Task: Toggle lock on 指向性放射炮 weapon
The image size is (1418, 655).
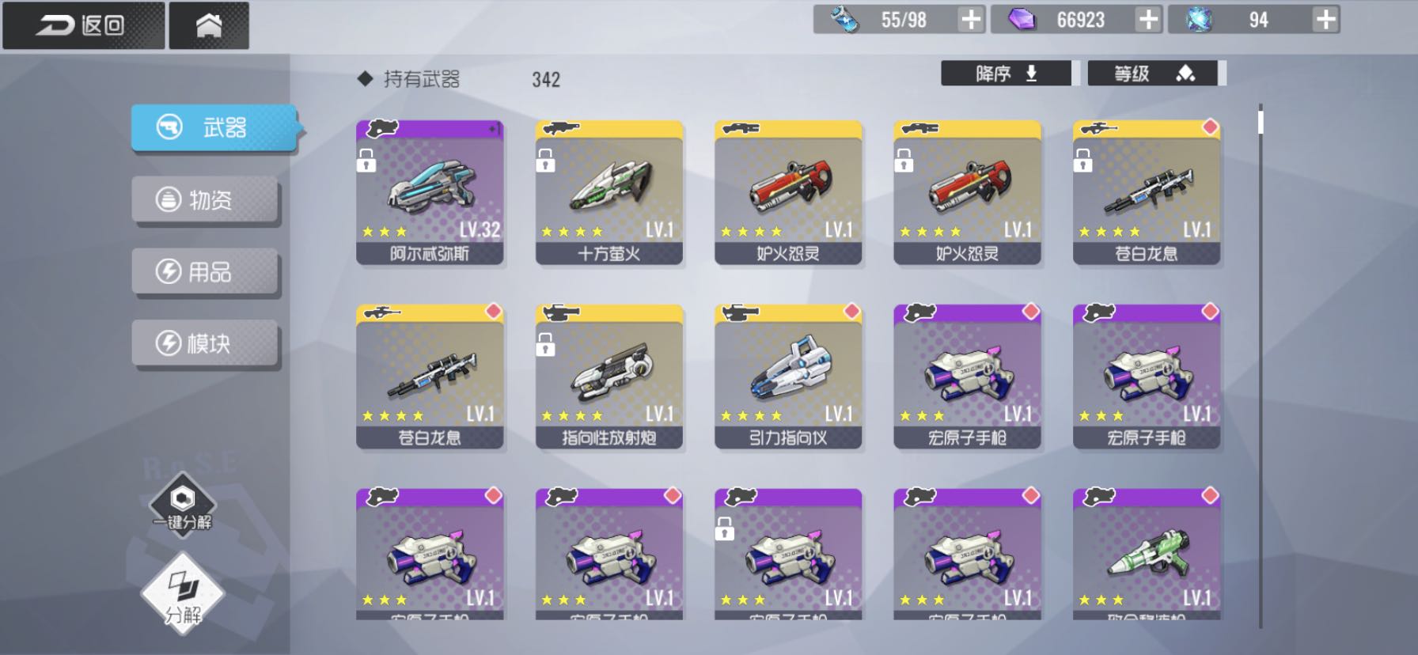Action: 545,345
